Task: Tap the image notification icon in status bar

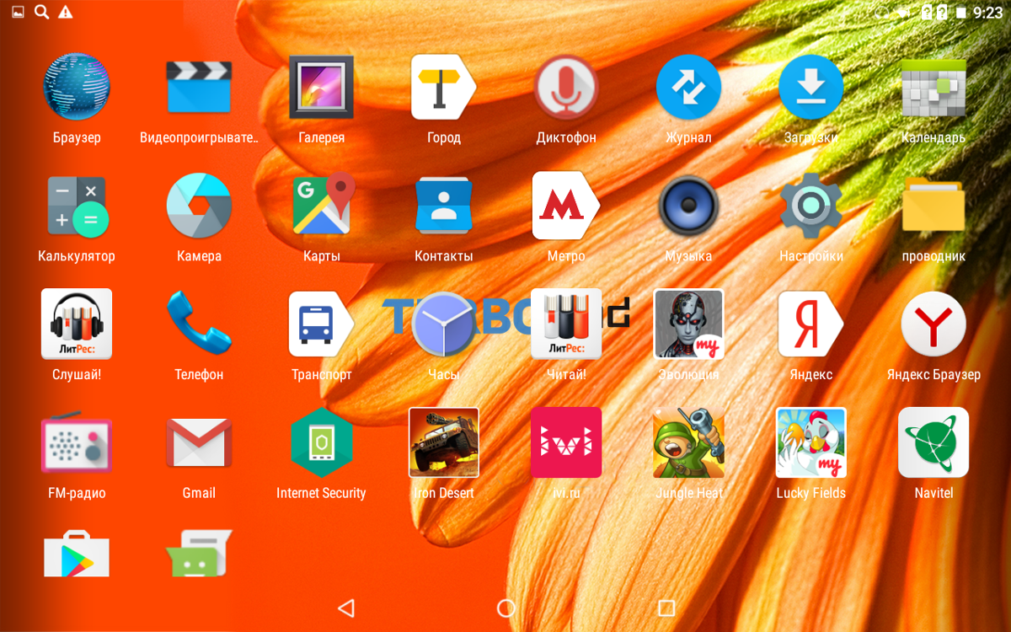Action: (x=19, y=12)
